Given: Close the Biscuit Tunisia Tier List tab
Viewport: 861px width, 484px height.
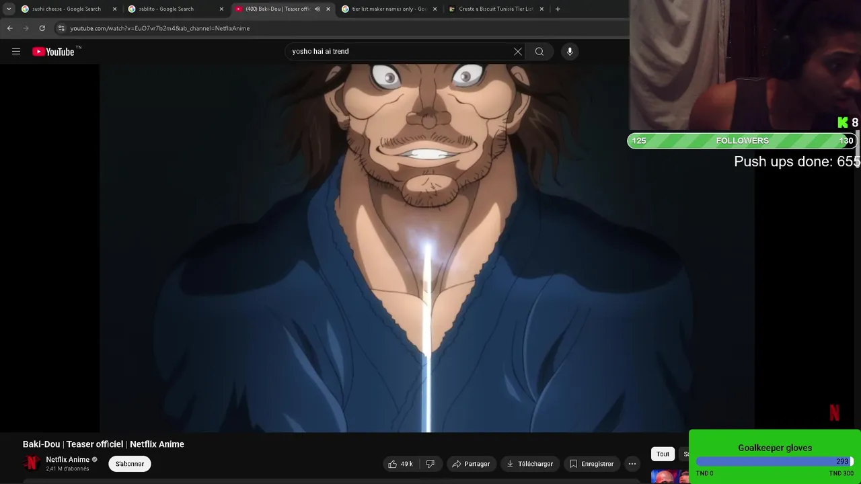Looking at the screenshot, I should (x=541, y=9).
